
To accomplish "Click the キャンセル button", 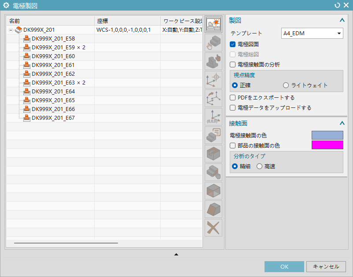I will click(326, 266).
